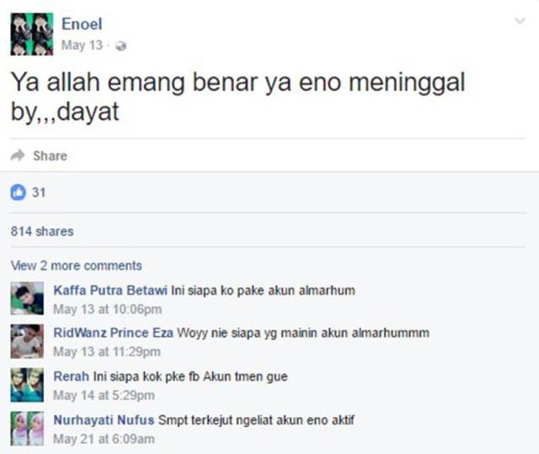The image size is (539, 454).
Task: Click the blue thumbs-up like icon
Action: coord(18,192)
